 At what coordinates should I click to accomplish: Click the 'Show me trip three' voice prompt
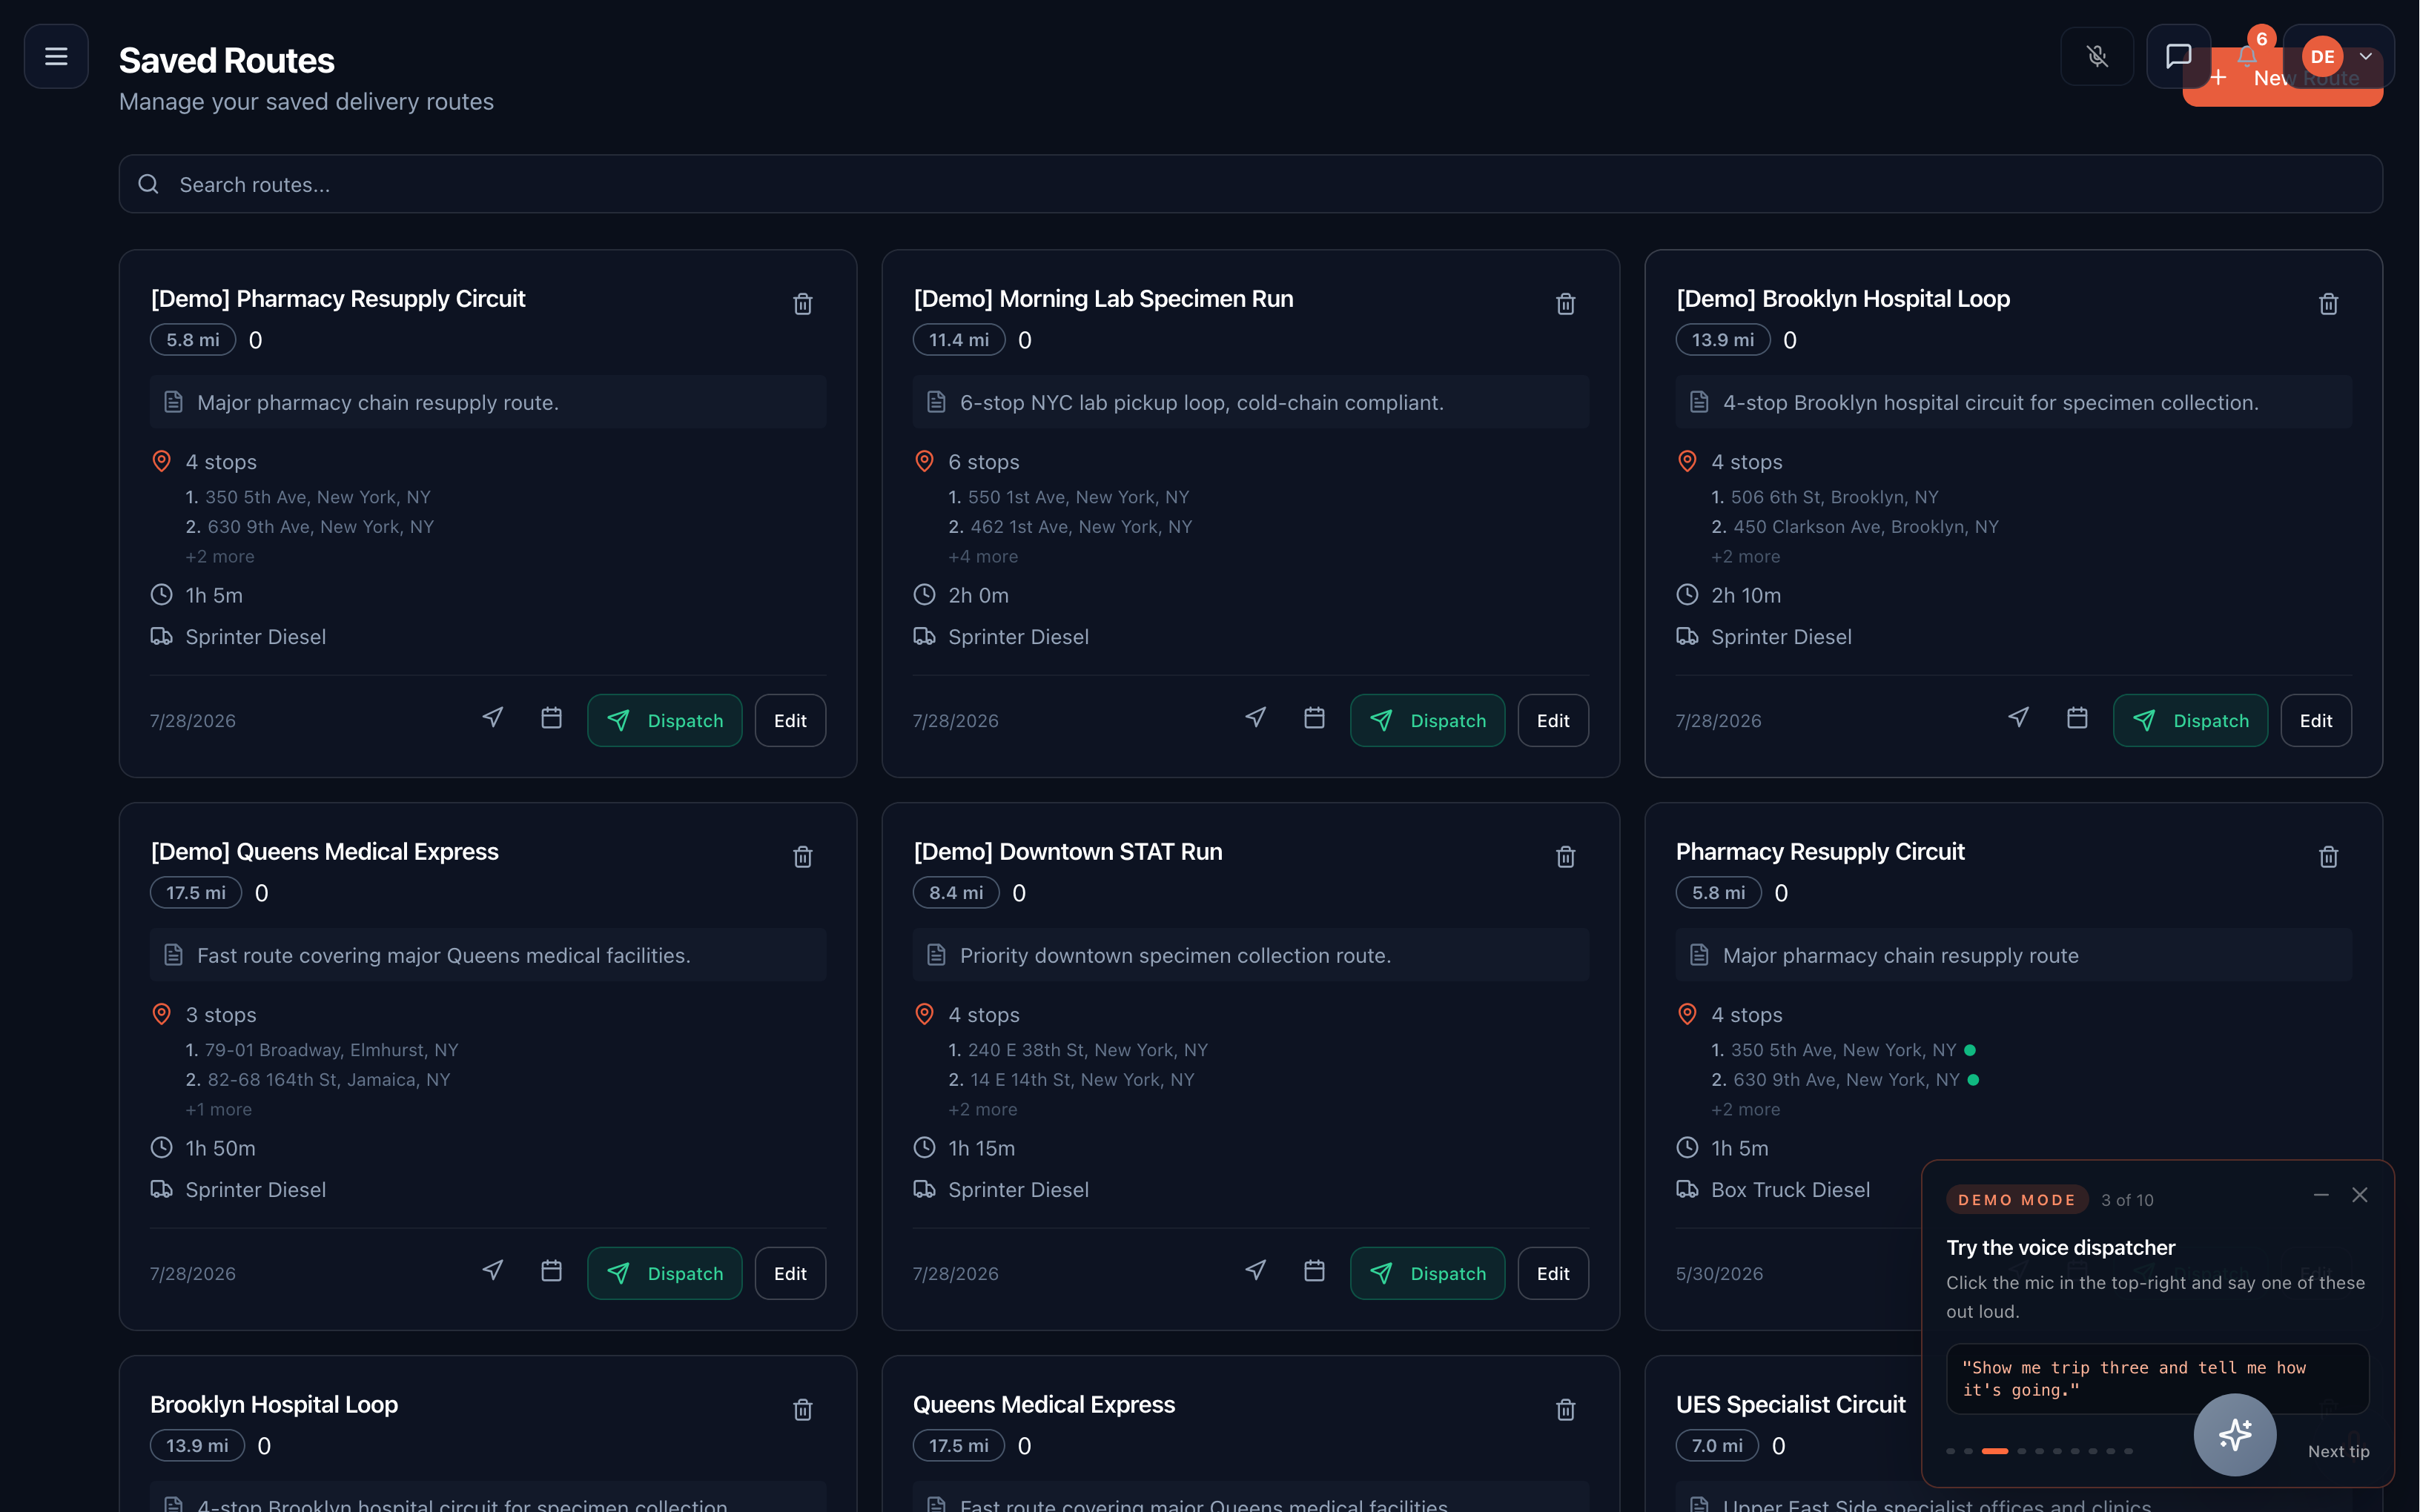2157,1379
